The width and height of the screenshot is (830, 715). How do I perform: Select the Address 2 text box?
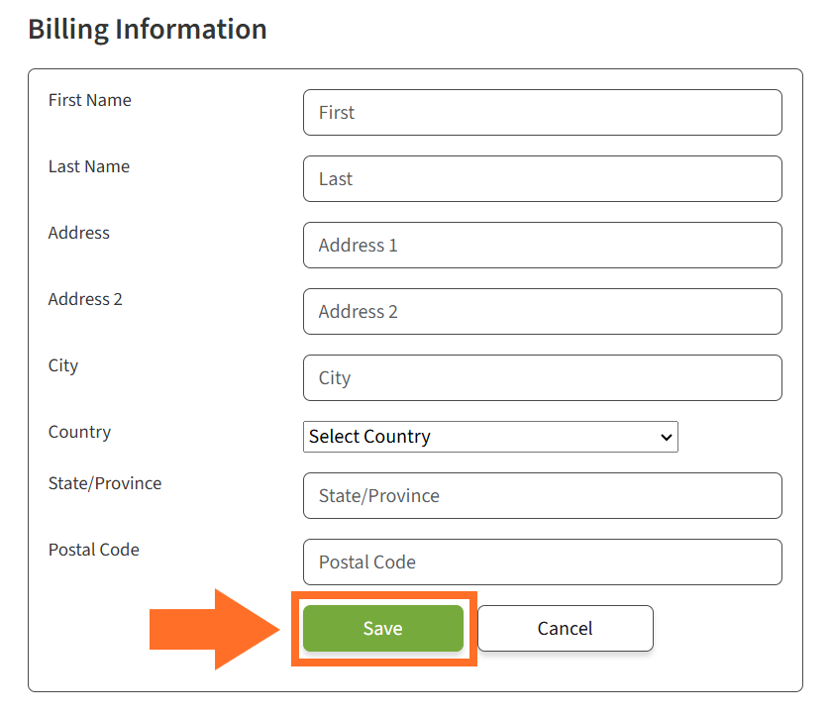point(542,312)
